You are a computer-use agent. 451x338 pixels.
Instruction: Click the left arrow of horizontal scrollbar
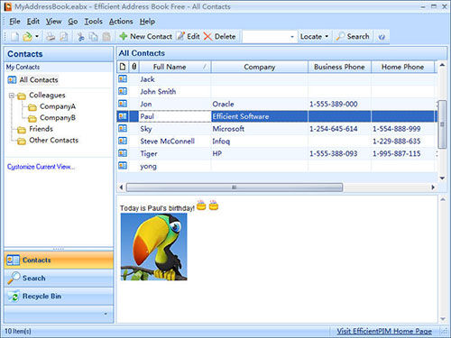click(121, 187)
